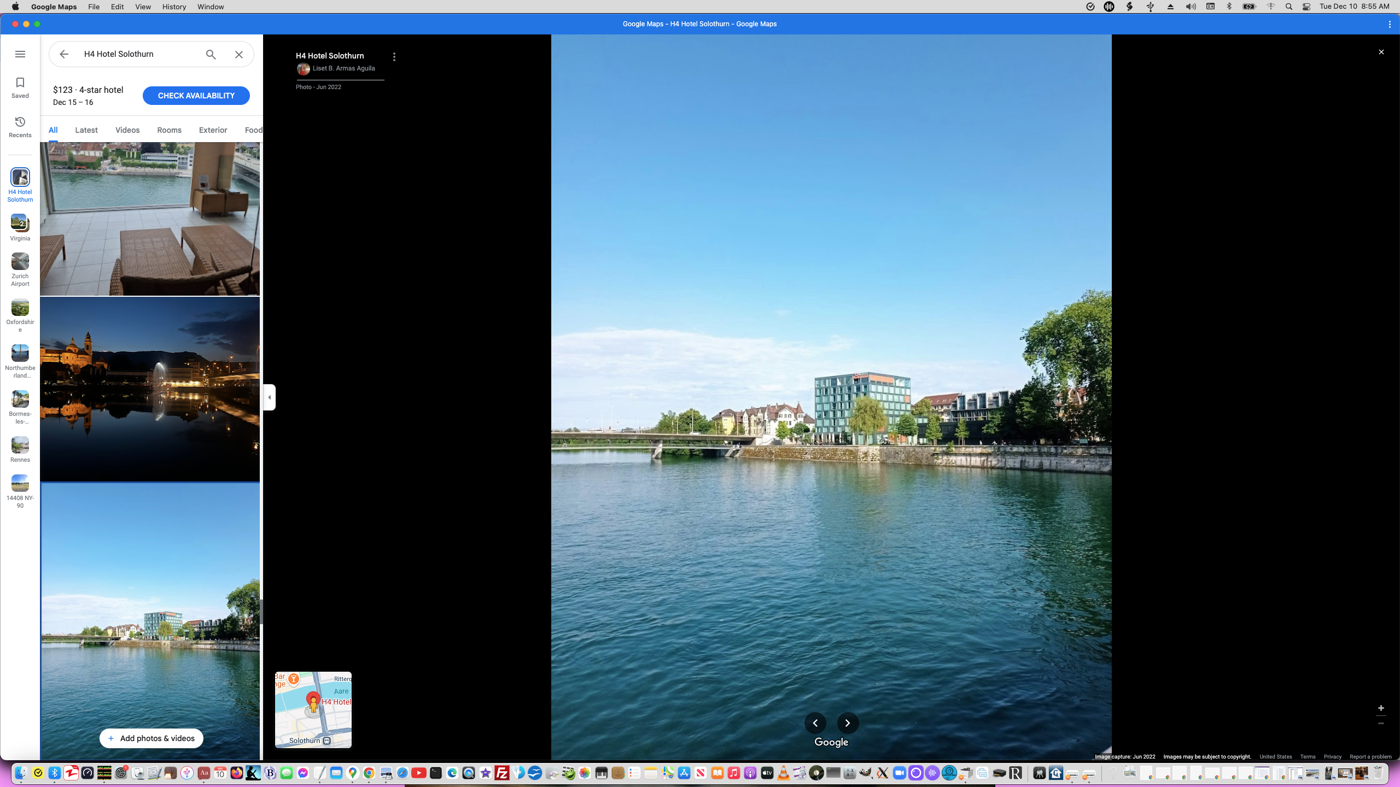Click Add photos & videos button
Viewport: 1400px width, 787px height.
151,738
